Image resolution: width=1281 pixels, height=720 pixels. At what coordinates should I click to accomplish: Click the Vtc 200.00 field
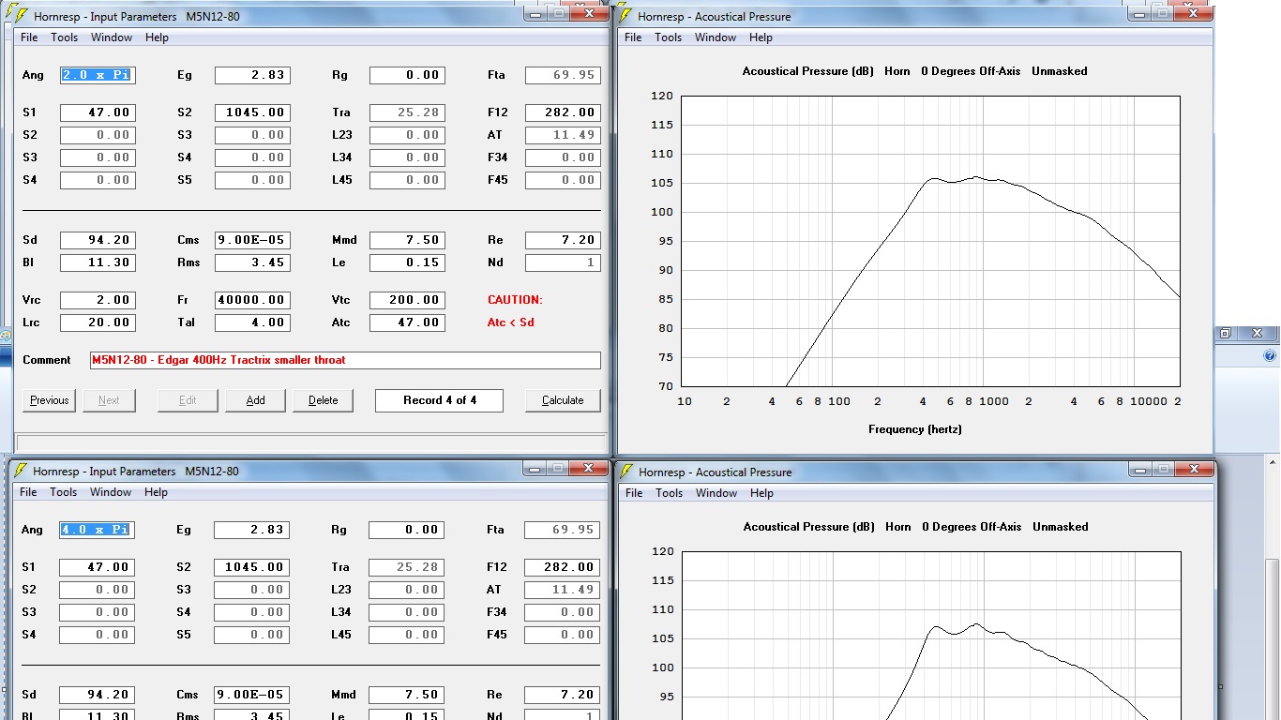(x=407, y=300)
